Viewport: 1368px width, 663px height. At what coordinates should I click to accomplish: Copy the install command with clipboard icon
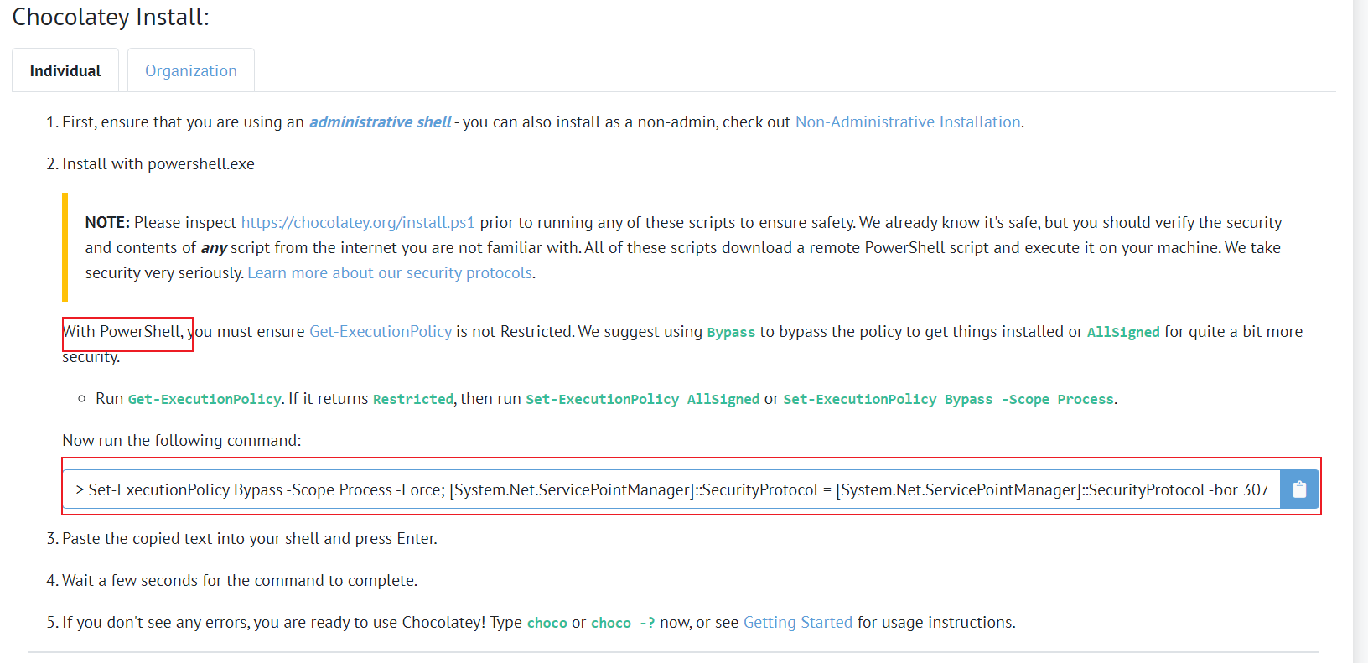(x=1299, y=489)
